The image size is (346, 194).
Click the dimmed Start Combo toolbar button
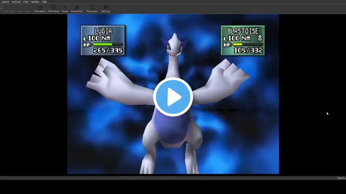(24, 11)
